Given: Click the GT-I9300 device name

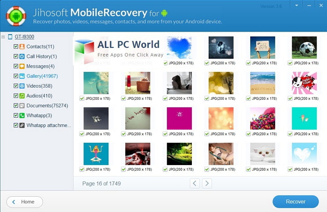Looking at the screenshot, I should tap(24, 37).
